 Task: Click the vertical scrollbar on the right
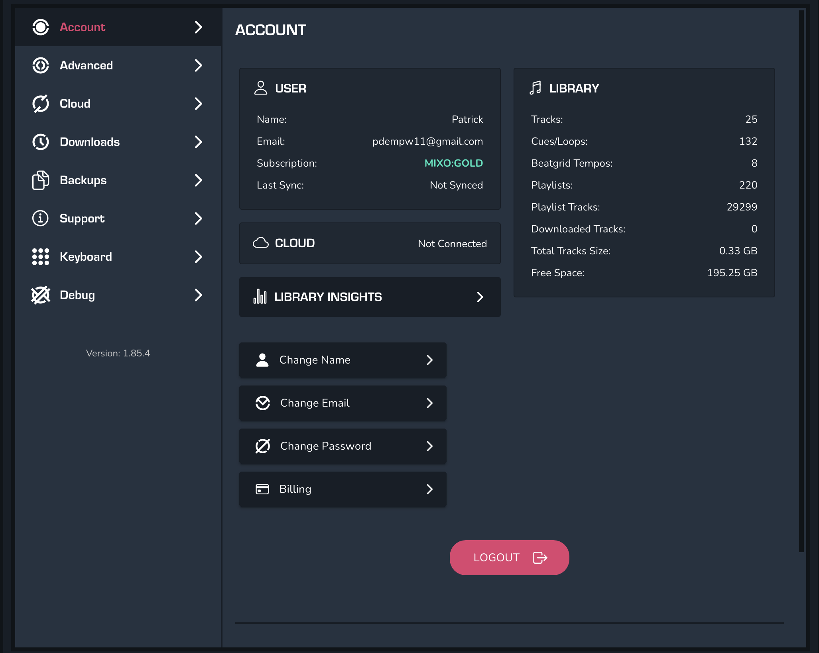click(801, 279)
